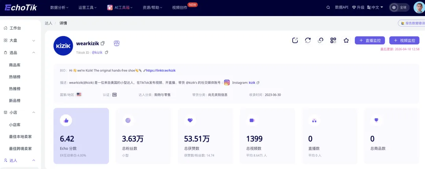Click the globe region icon
The width and height of the screenshot is (425, 169).
pos(394,7)
